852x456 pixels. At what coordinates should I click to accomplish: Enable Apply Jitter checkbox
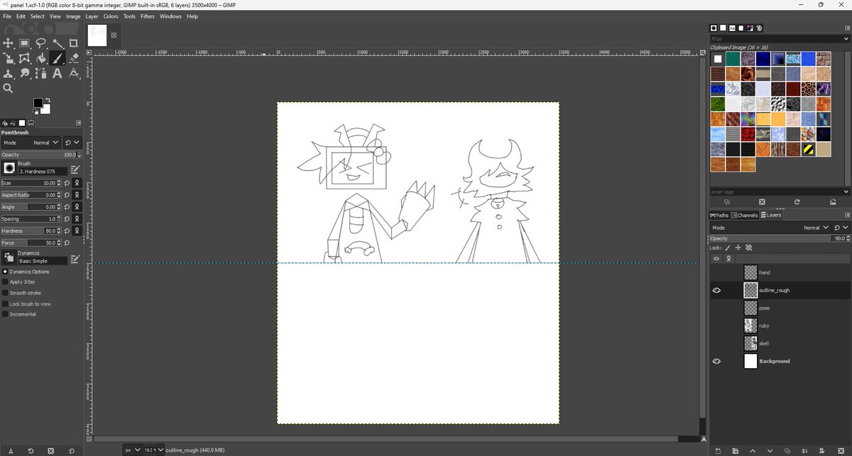5,282
